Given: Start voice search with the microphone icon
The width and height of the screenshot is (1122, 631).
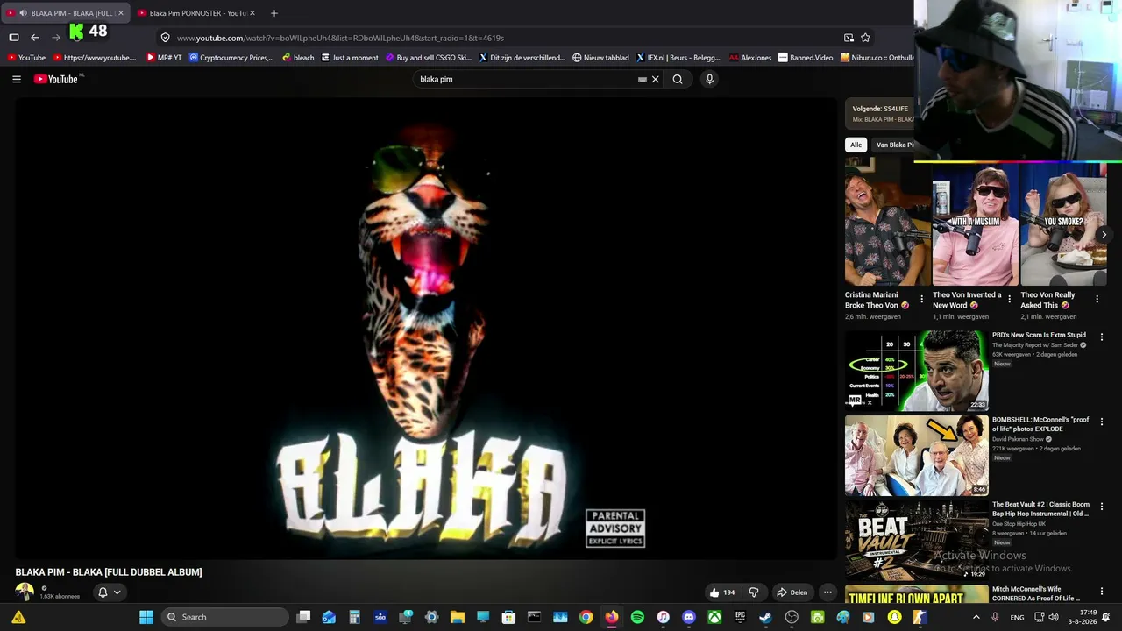Looking at the screenshot, I should click(x=710, y=79).
